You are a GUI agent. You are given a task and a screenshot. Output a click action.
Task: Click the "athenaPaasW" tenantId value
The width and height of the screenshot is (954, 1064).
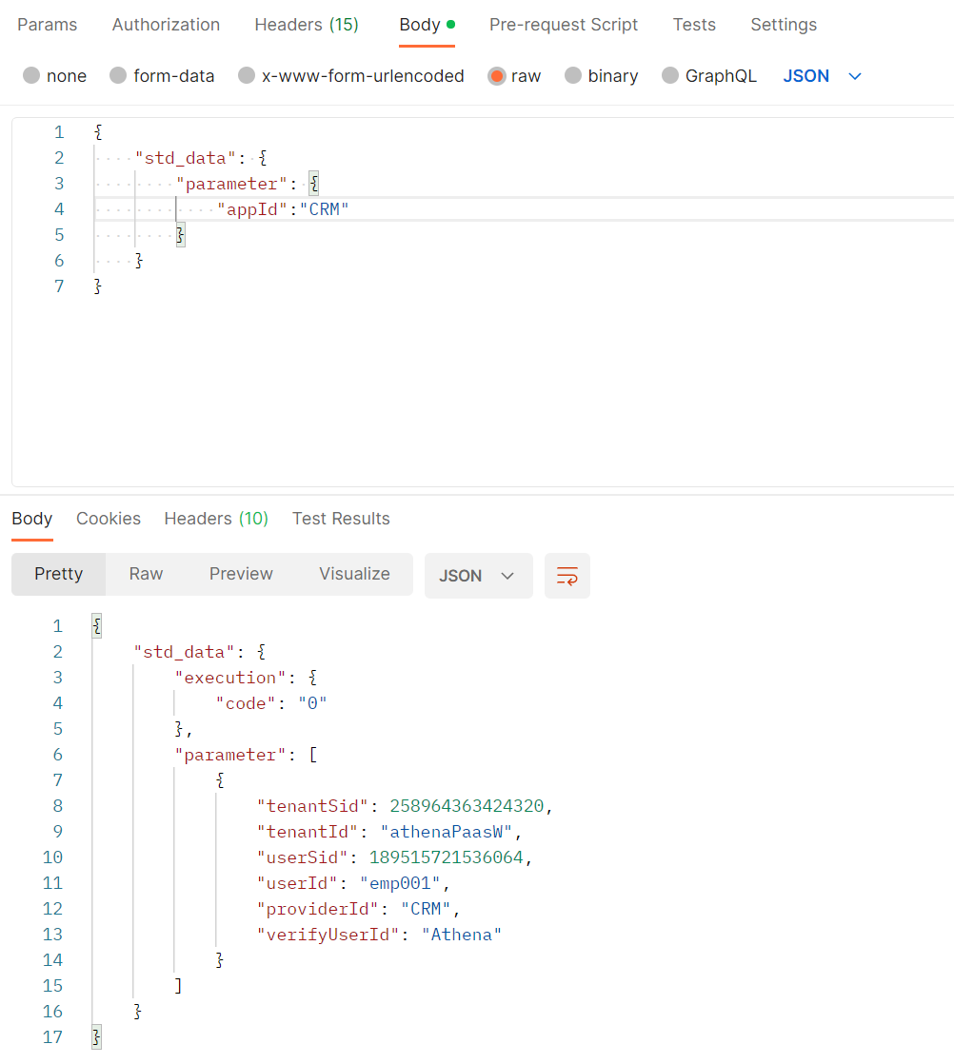point(446,832)
